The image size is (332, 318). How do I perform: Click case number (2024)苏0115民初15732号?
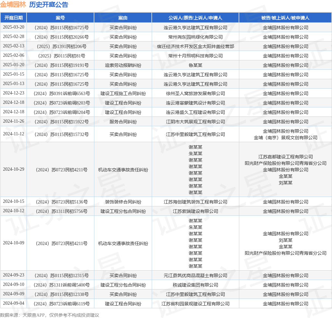coord(61,134)
